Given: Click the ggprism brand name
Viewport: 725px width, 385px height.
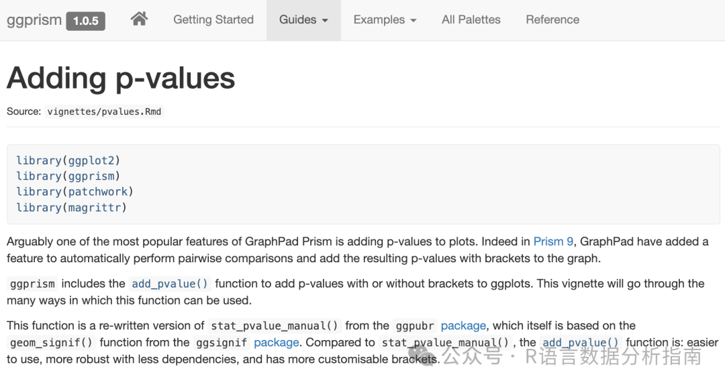Looking at the screenshot, I should [x=34, y=20].
